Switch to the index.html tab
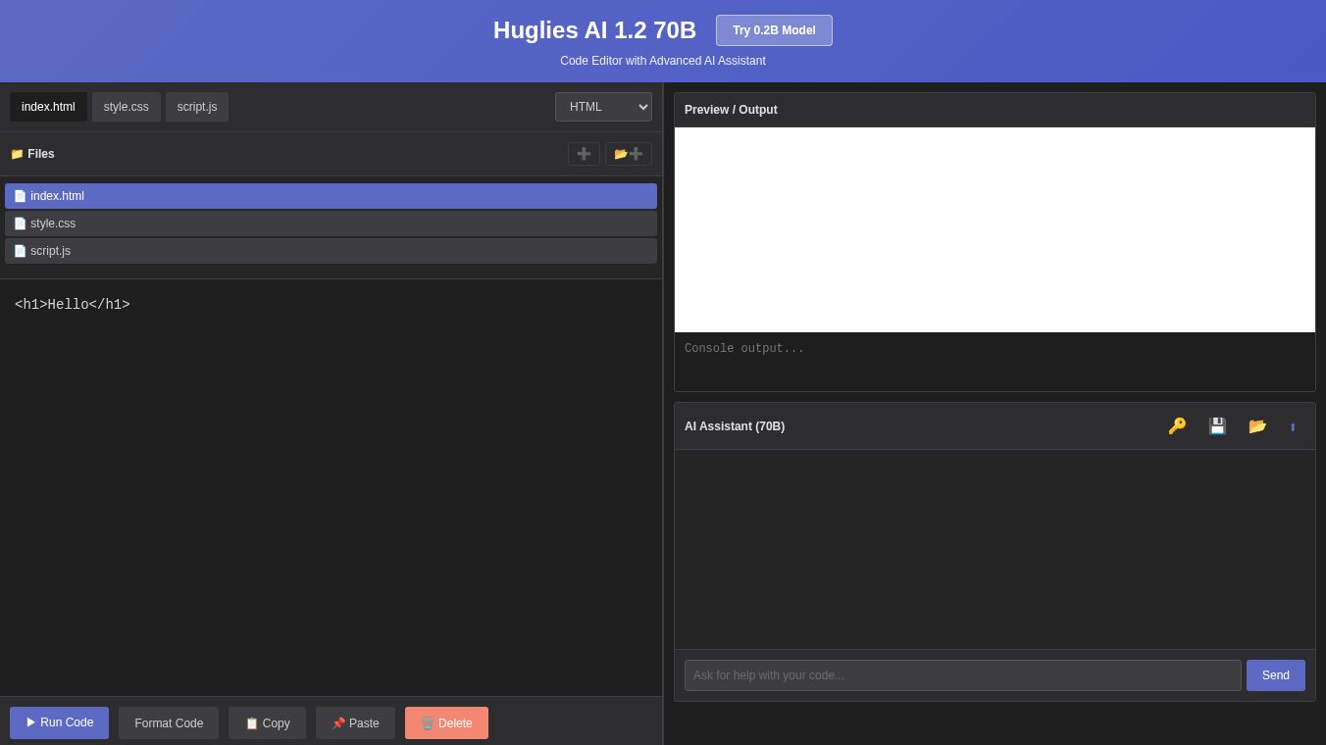 [x=48, y=107]
